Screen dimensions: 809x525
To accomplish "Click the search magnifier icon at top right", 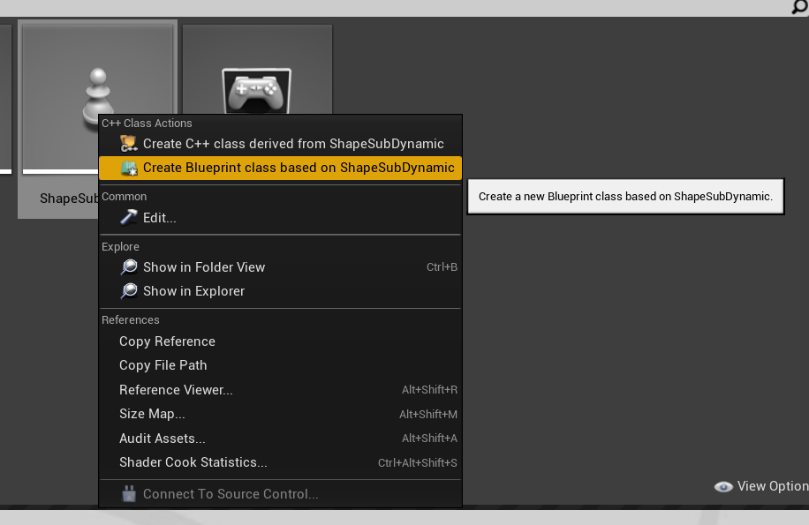I will click(799, 7).
